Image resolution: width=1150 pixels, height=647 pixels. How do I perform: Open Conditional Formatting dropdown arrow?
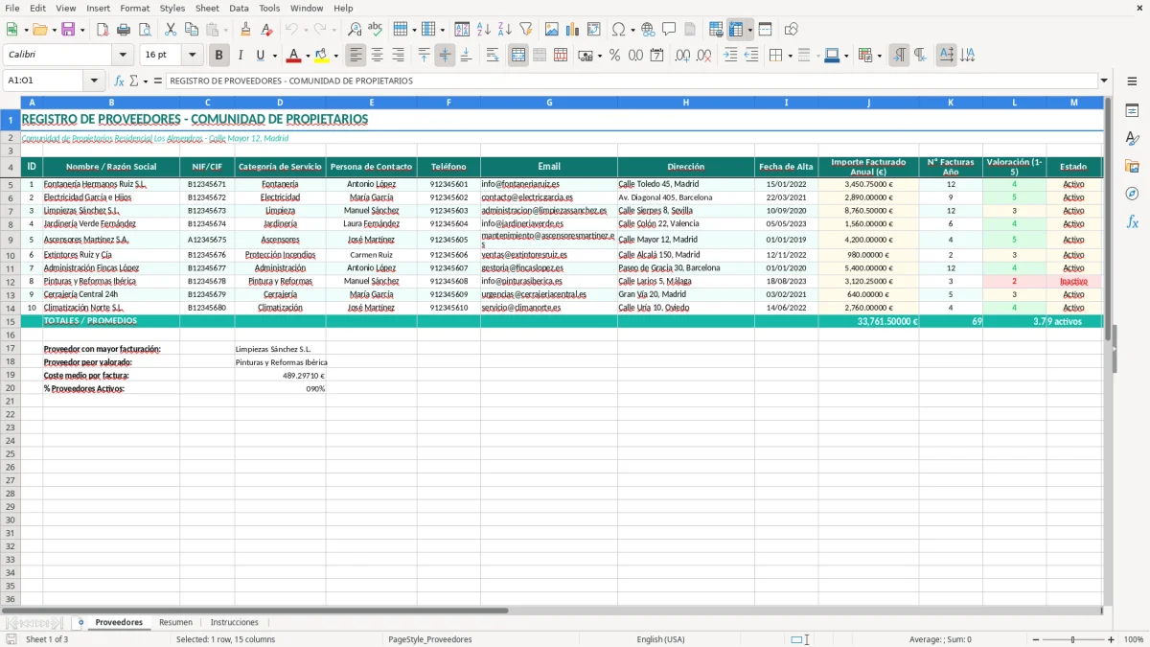point(879,56)
